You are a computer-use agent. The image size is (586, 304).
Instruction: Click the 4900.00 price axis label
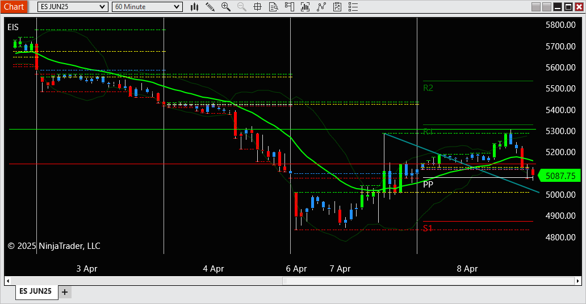tap(560, 216)
